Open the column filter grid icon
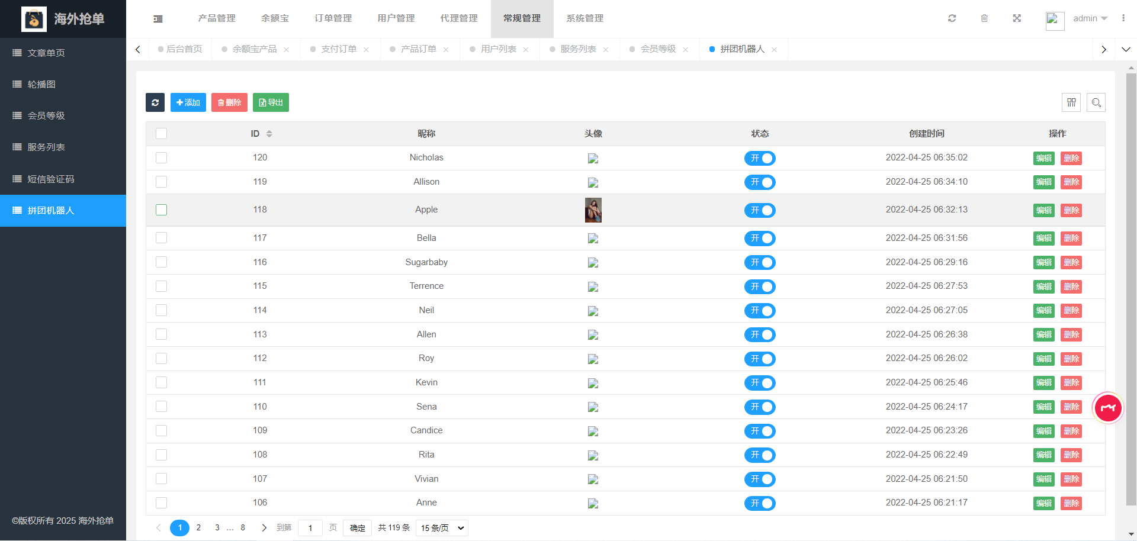The height and width of the screenshot is (541, 1137). point(1071,102)
